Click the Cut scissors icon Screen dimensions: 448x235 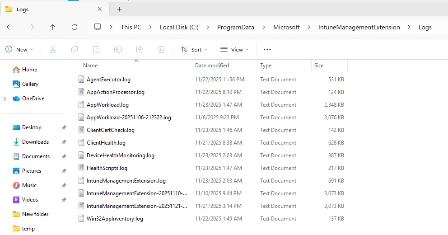(x=53, y=49)
